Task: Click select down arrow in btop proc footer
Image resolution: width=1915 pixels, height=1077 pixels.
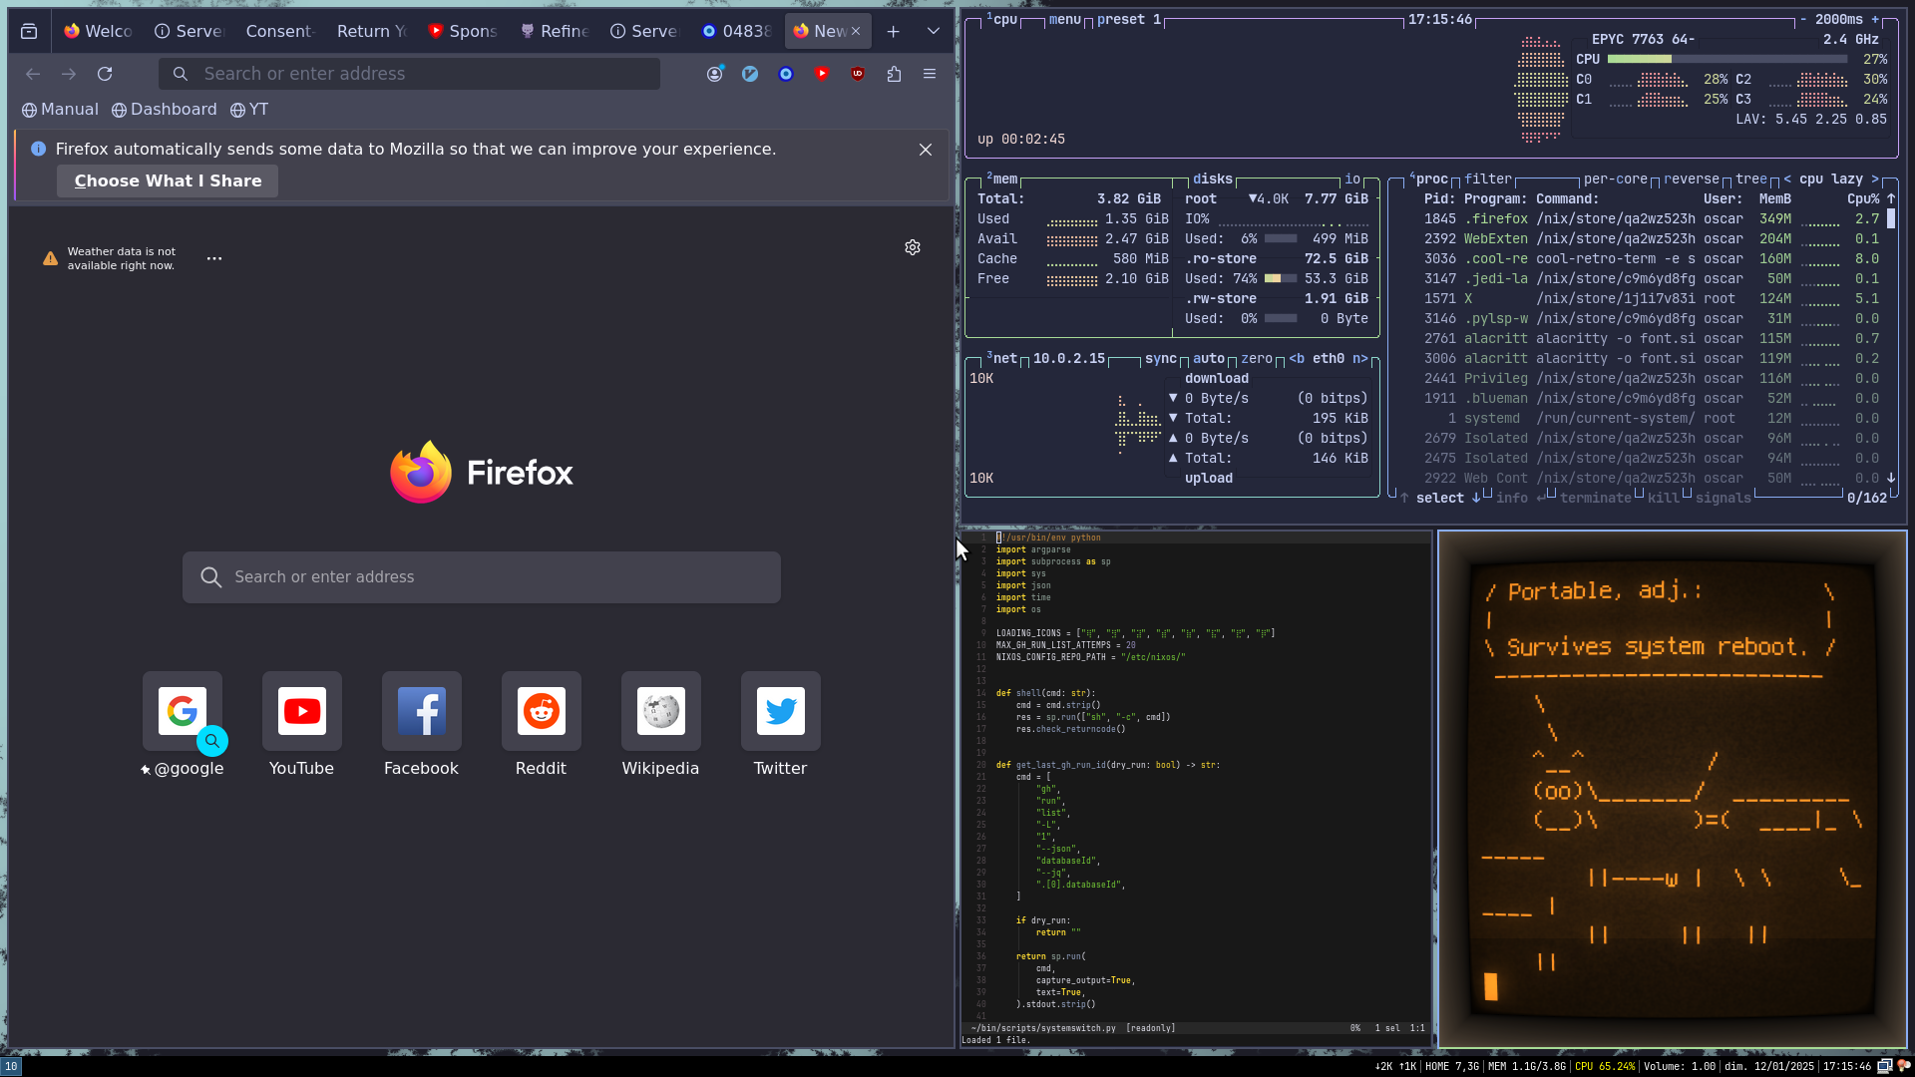Action: click(1476, 499)
